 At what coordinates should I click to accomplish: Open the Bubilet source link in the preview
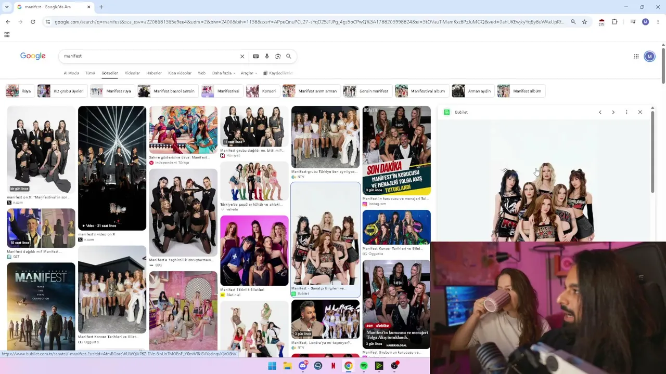pyautogui.click(x=456, y=112)
